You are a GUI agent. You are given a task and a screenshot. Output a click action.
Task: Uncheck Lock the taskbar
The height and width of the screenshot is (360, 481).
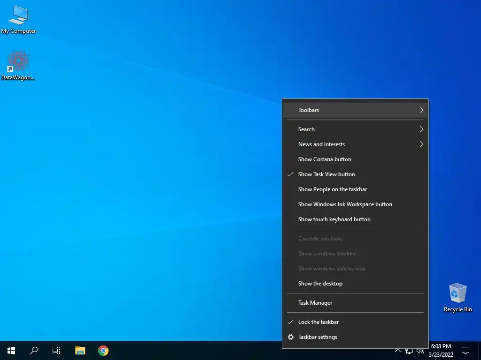pos(355,322)
